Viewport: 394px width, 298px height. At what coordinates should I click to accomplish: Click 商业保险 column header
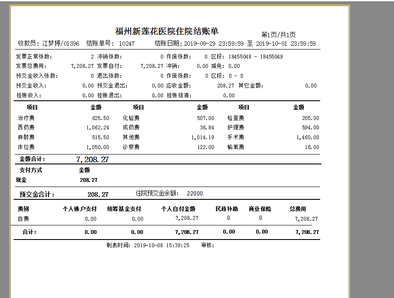(x=260, y=209)
